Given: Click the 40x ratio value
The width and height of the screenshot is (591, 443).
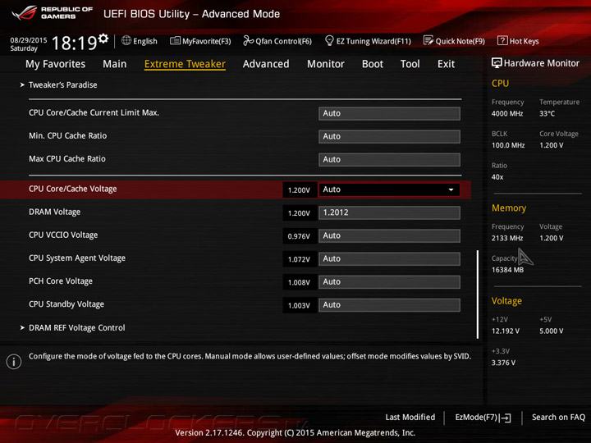Looking at the screenshot, I should click(x=497, y=177).
